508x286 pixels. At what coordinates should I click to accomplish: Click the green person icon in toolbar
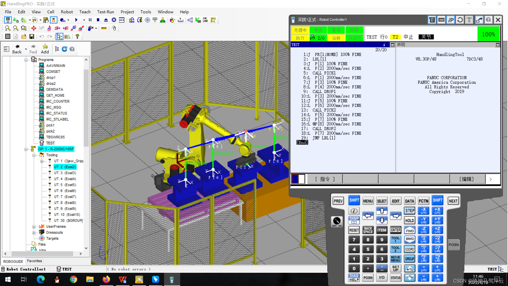click(x=163, y=20)
